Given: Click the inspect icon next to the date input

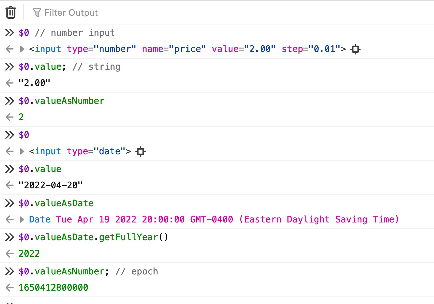Looking at the screenshot, I should (x=140, y=151).
